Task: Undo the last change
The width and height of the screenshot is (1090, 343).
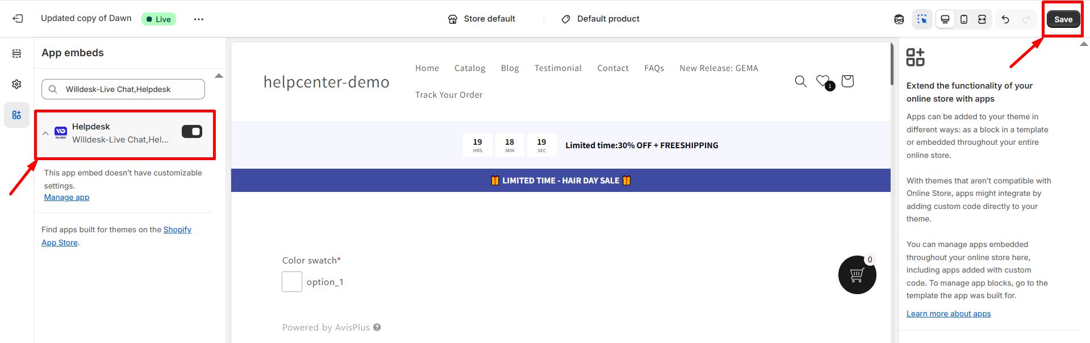Action: (x=1005, y=19)
